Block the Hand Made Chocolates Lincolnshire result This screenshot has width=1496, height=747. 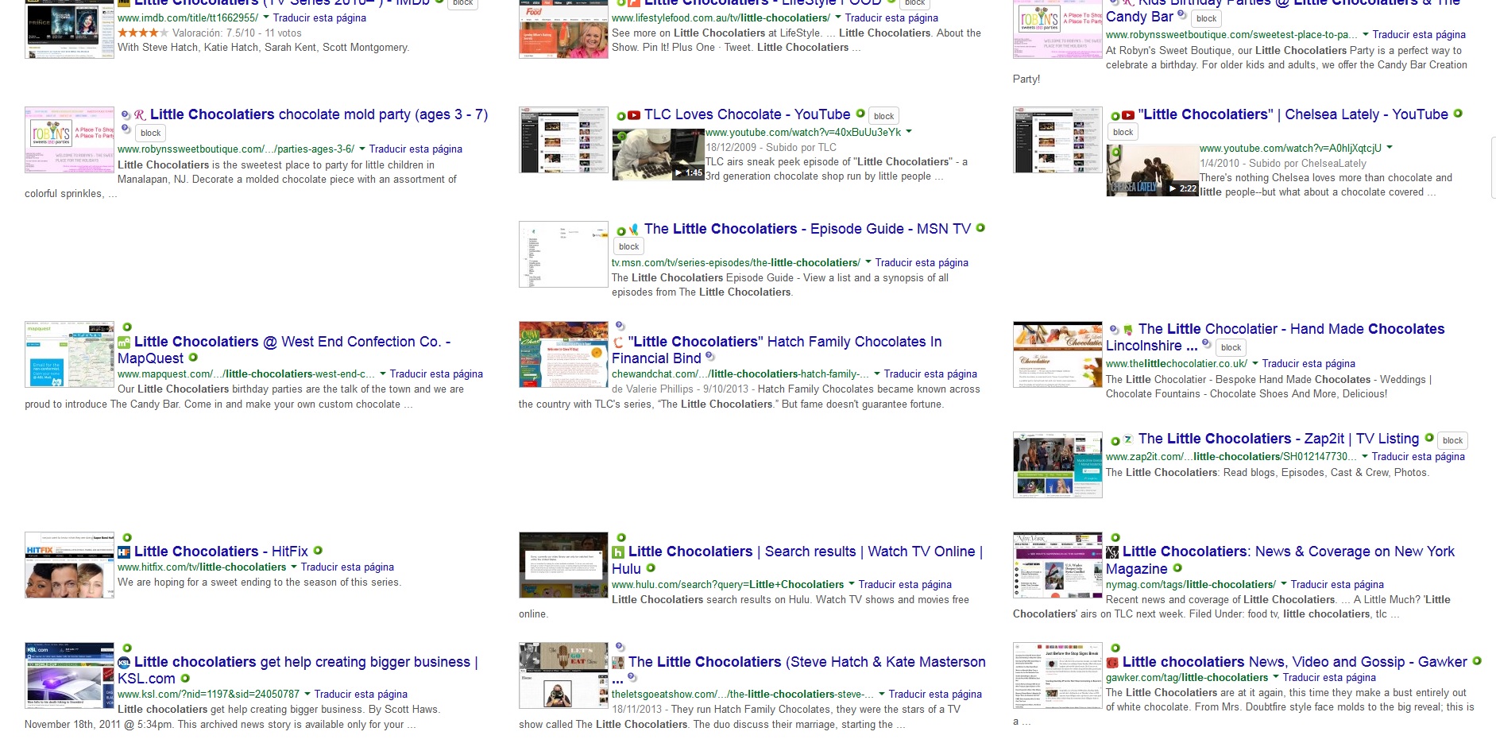[x=1231, y=347]
